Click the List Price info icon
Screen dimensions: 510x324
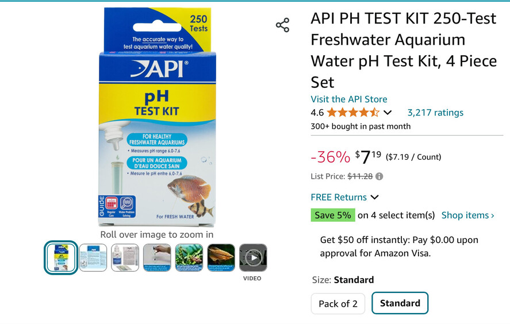point(379,176)
